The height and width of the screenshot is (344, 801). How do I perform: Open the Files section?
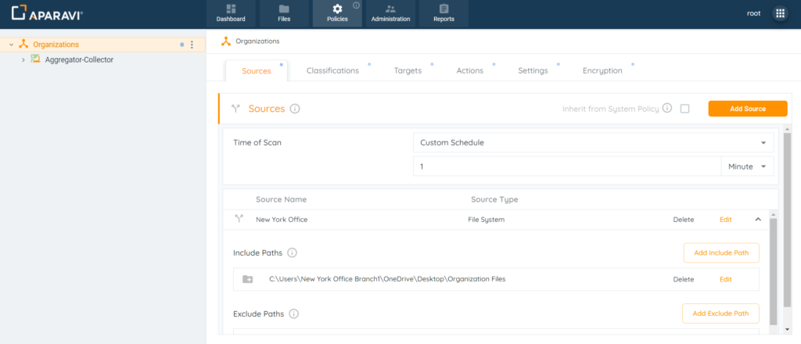coord(284,14)
